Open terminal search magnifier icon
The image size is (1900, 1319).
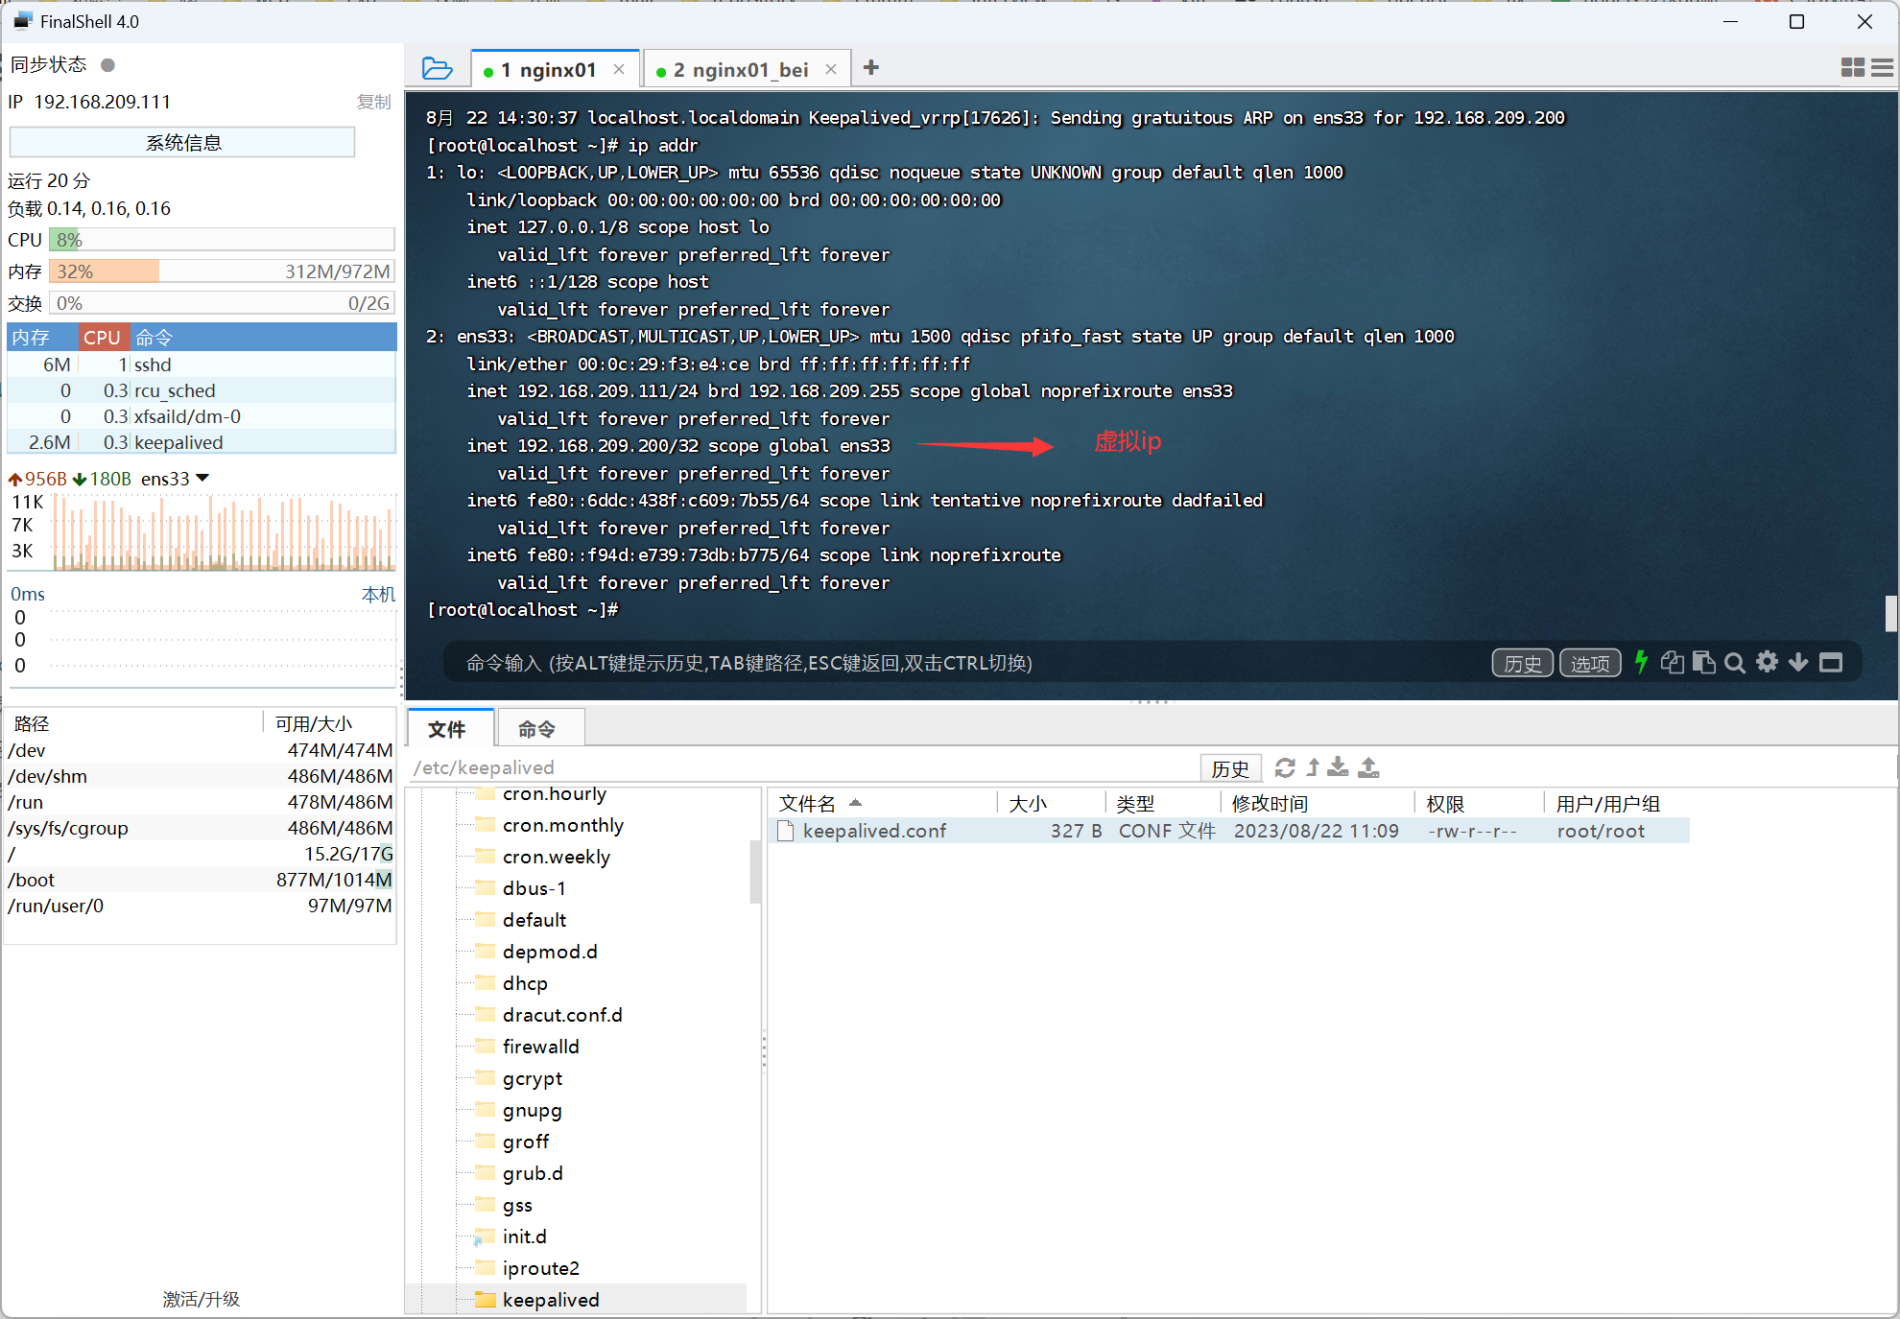click(x=1734, y=663)
